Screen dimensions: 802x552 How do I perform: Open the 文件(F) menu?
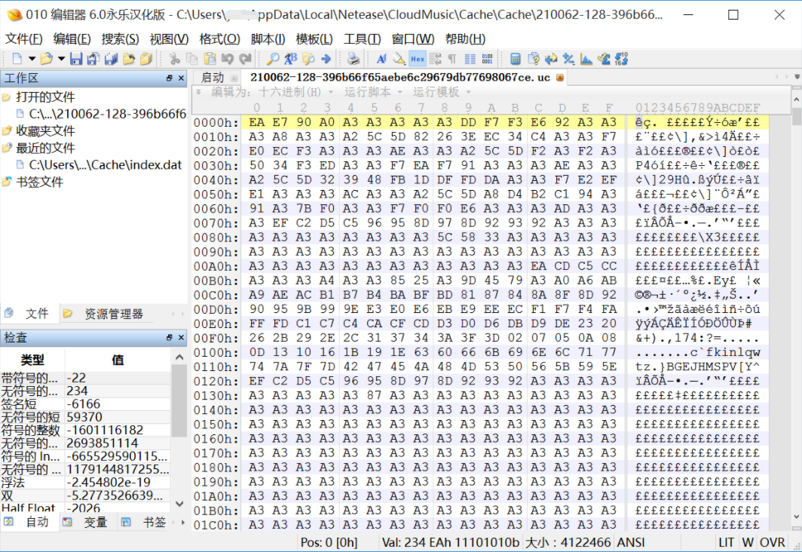23,39
